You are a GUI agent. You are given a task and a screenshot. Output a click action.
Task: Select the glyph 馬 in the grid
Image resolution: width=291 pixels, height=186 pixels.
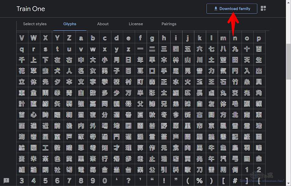[x=199, y=148]
